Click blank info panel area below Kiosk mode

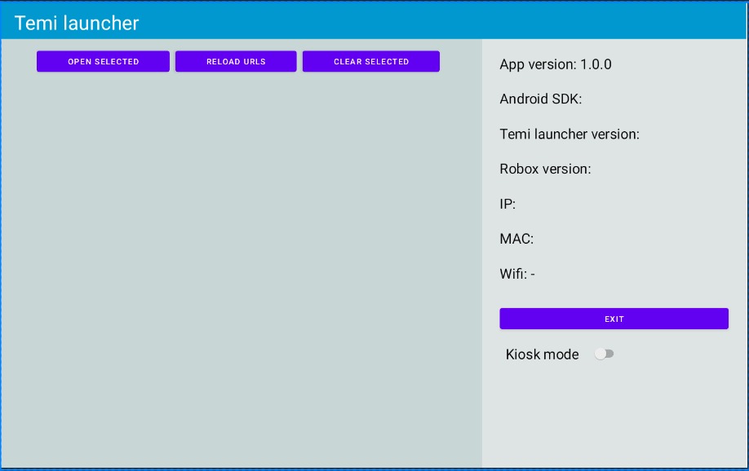[x=614, y=416]
